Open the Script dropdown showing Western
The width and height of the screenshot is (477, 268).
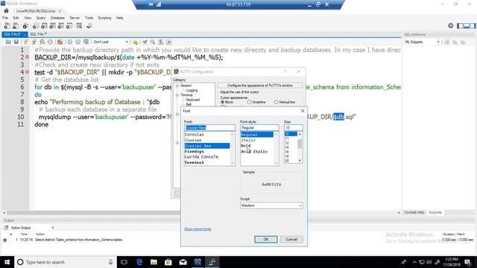(x=271, y=205)
